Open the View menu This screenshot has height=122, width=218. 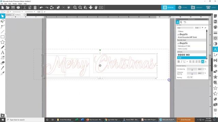click(x=10, y=4)
